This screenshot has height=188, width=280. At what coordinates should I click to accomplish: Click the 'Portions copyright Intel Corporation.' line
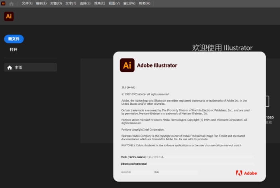click(143, 129)
